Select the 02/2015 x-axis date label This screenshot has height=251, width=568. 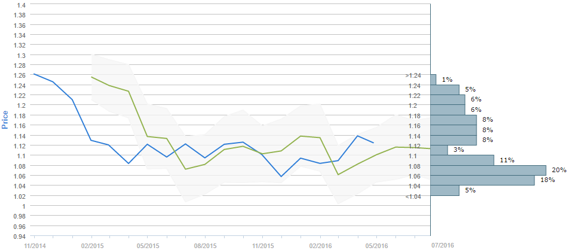click(91, 246)
